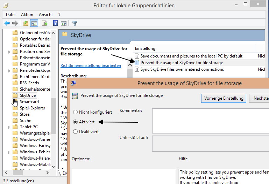
Task: Select the Smartcard tree item
Action: click(x=29, y=102)
